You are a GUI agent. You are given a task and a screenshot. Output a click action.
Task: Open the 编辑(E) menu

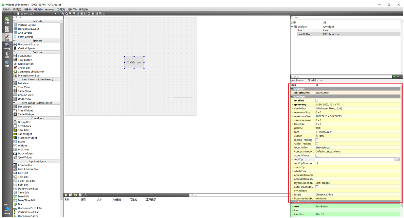tap(17, 9)
